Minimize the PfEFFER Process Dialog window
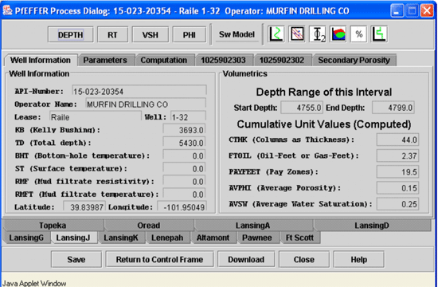Image resolution: width=438 pixels, height=287 pixels. point(397,11)
